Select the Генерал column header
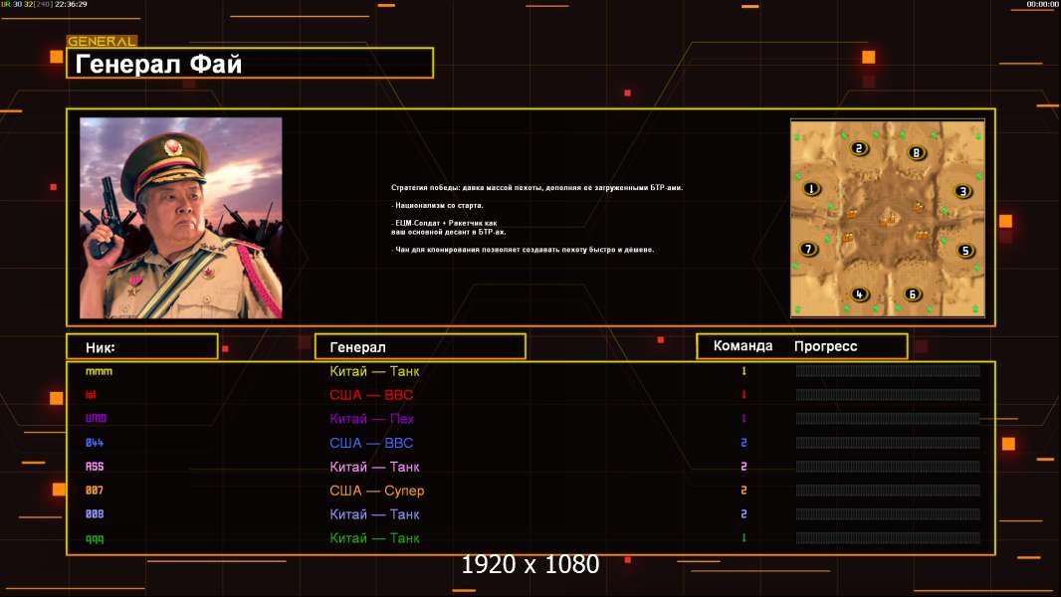The image size is (1061, 597). 419,346
